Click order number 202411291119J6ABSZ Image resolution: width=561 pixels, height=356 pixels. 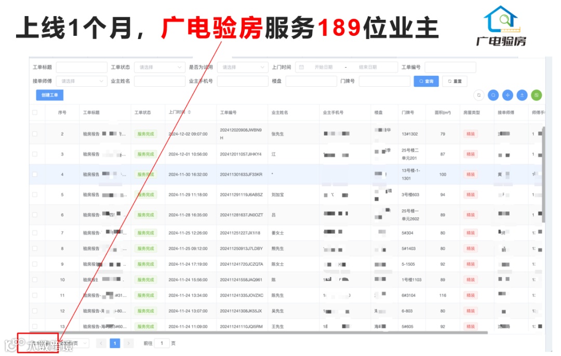click(242, 195)
